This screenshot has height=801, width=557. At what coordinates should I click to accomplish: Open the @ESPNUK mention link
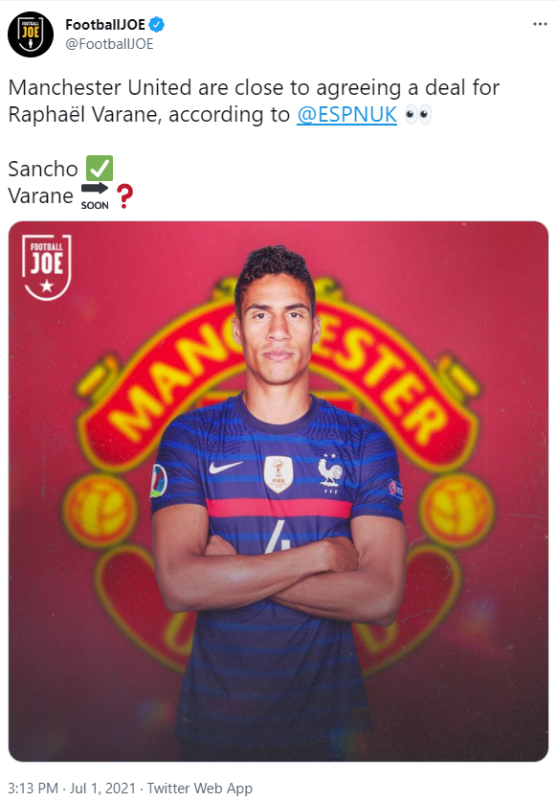[346, 114]
